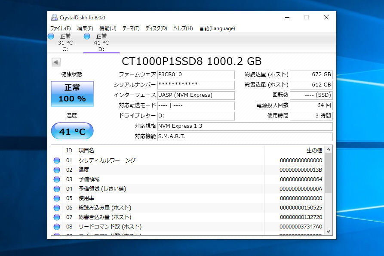Click status orb for 01 クリティカルワーニング

coord(57,160)
